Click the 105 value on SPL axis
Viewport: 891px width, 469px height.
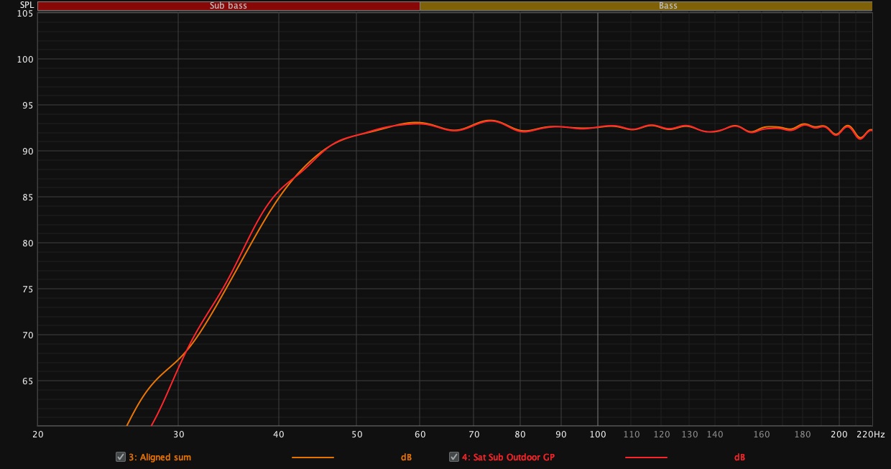[x=25, y=14]
